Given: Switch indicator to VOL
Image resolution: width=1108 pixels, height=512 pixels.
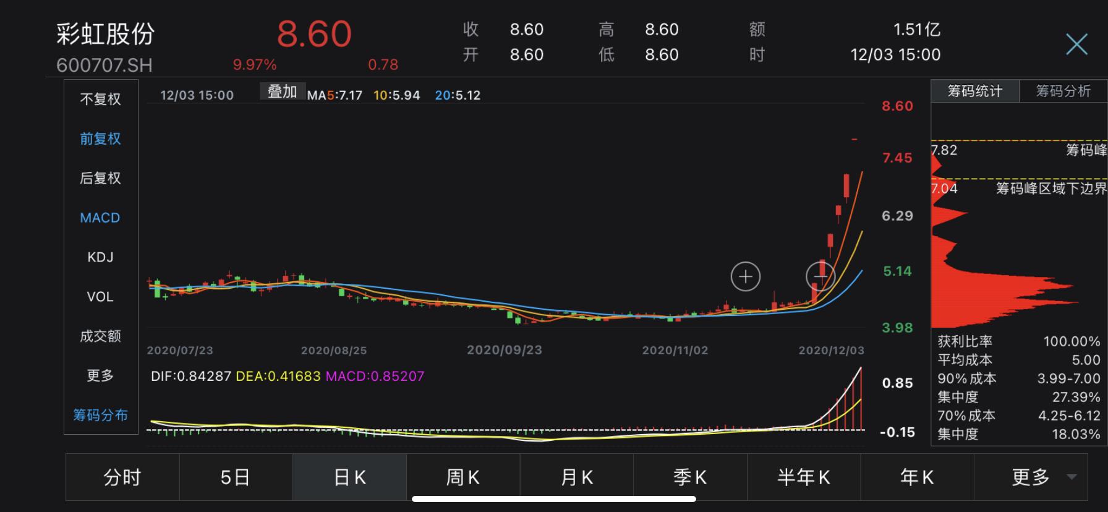Looking at the screenshot, I should [100, 297].
